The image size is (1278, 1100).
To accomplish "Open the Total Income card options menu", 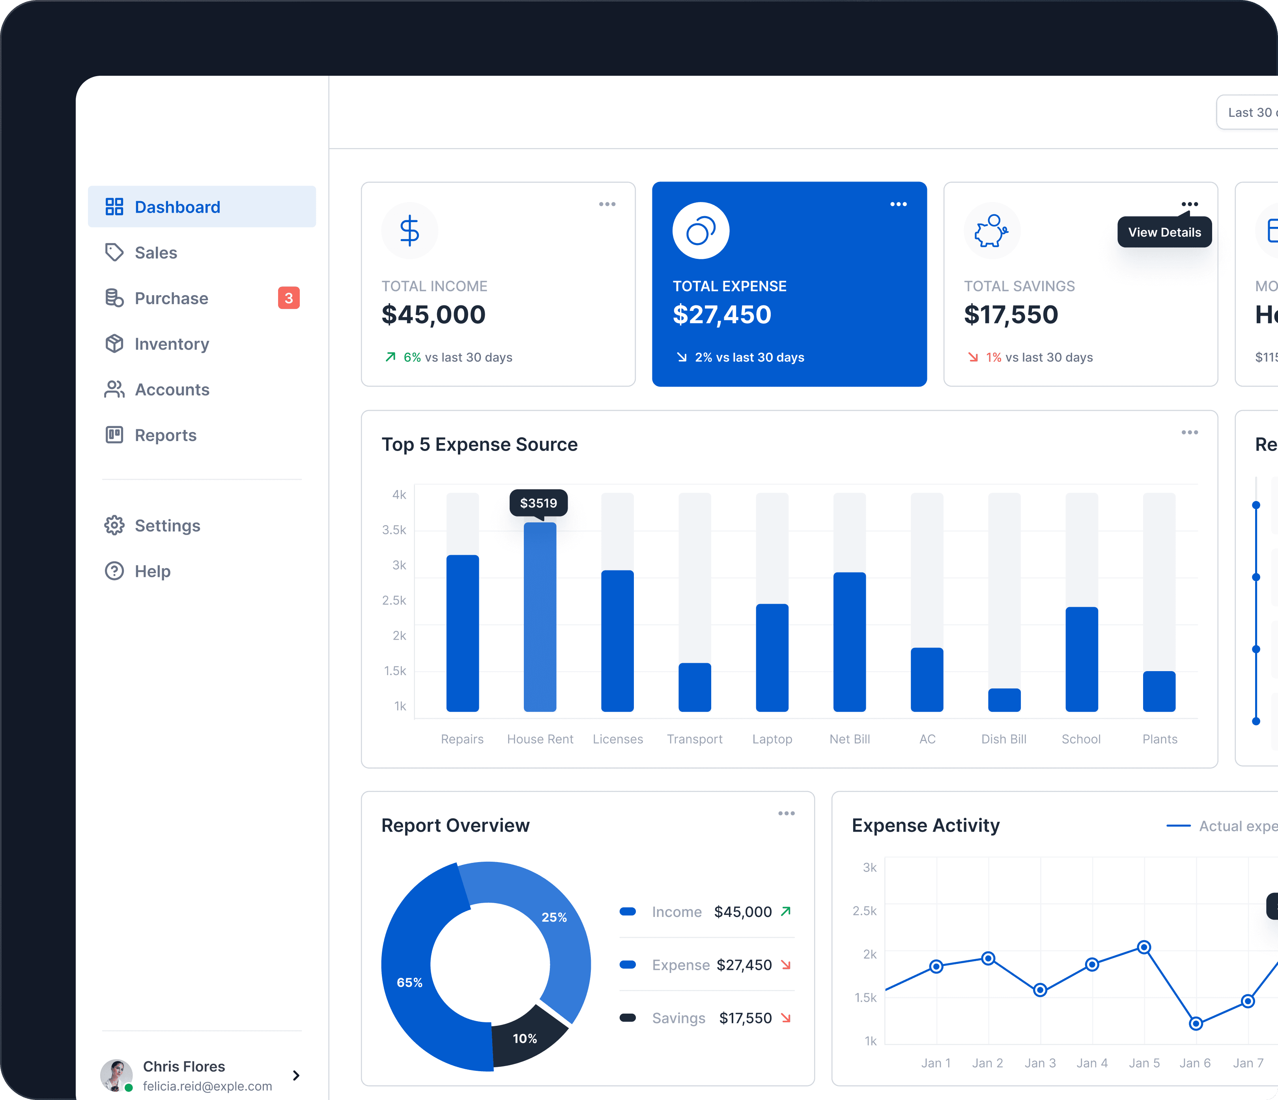I will 607,204.
